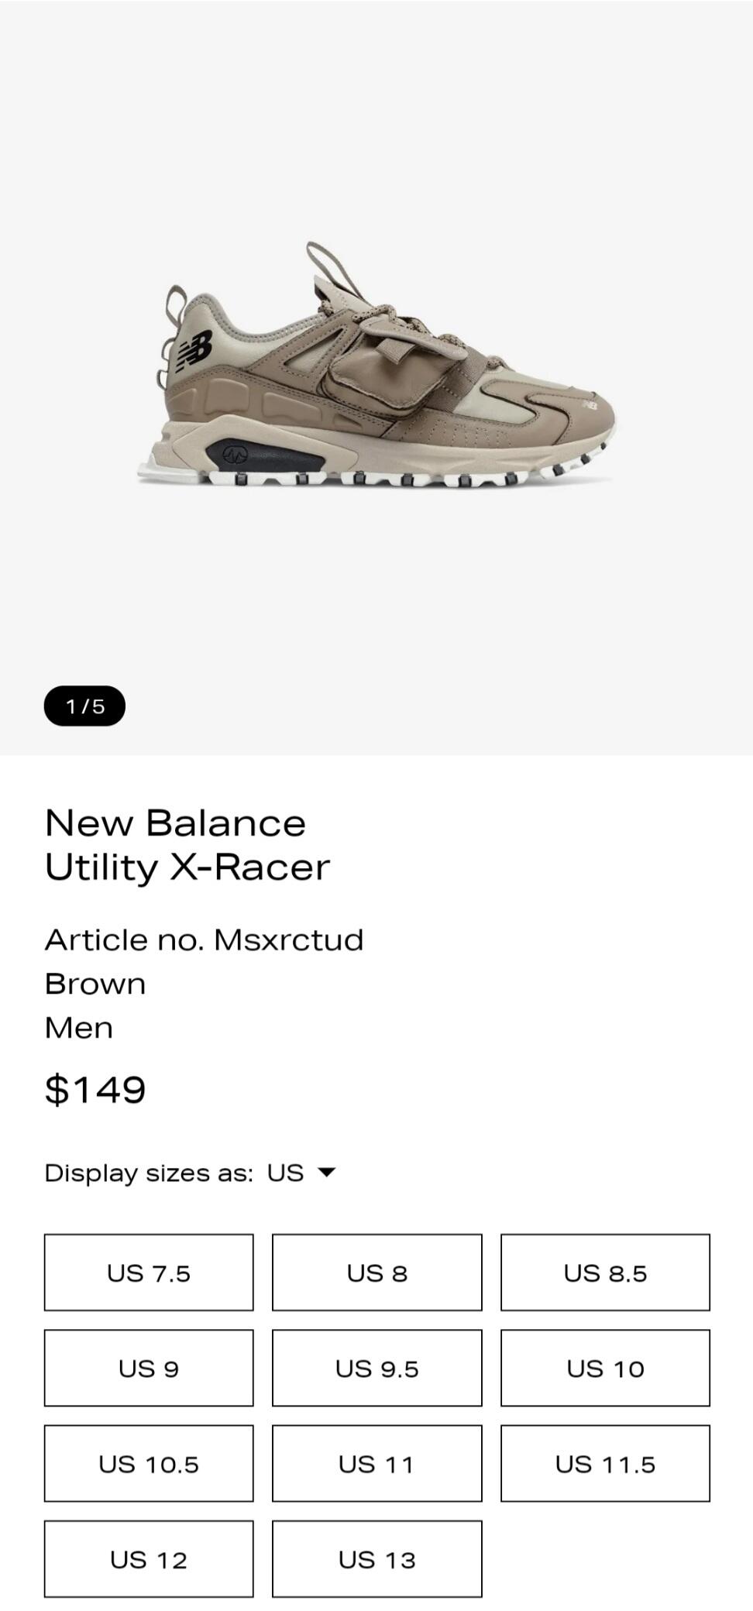Click the New Balance Utility X-Racer title
753x1611 pixels.
(187, 845)
